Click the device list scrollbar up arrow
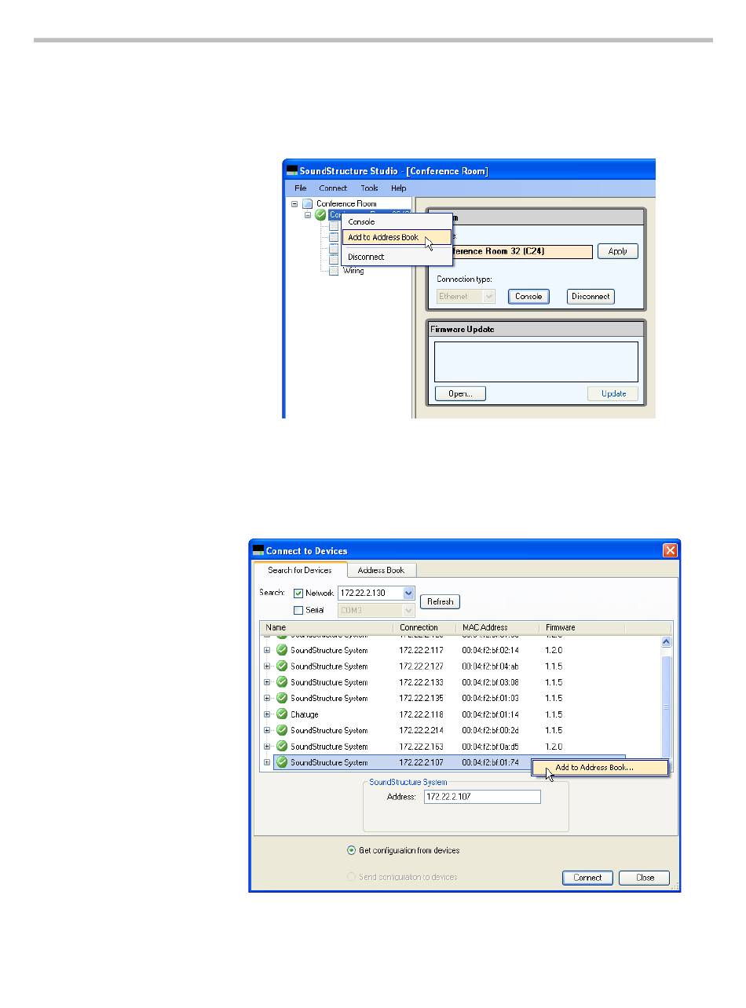Viewport: 746px width, 1008px height. [x=667, y=641]
